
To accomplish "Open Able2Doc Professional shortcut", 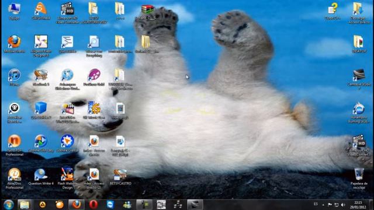I will [14, 174].
